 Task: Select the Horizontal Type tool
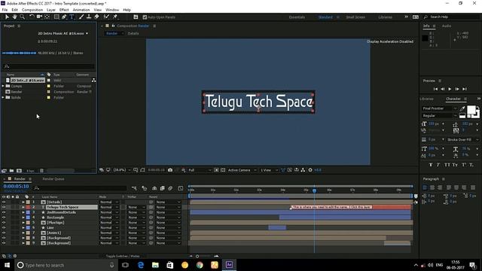(x=72, y=17)
